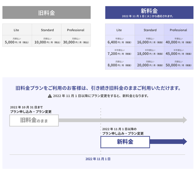Click the warning triangle icon
The width and height of the screenshot is (196, 177).
pos(50,96)
